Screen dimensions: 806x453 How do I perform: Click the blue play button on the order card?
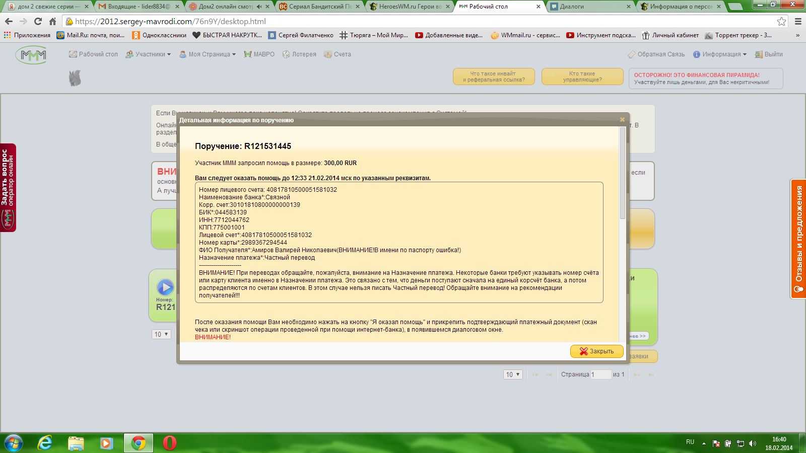coord(165,287)
